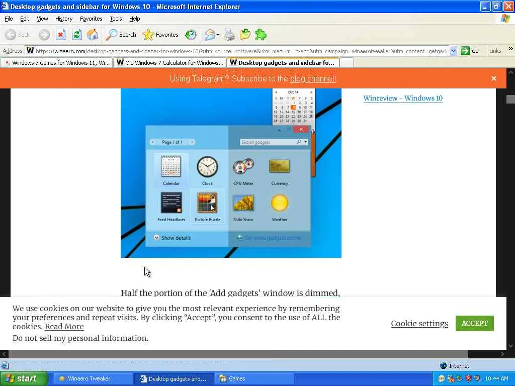515x386 pixels.
Task: Open a new blank tab button
Action: tap(347, 63)
